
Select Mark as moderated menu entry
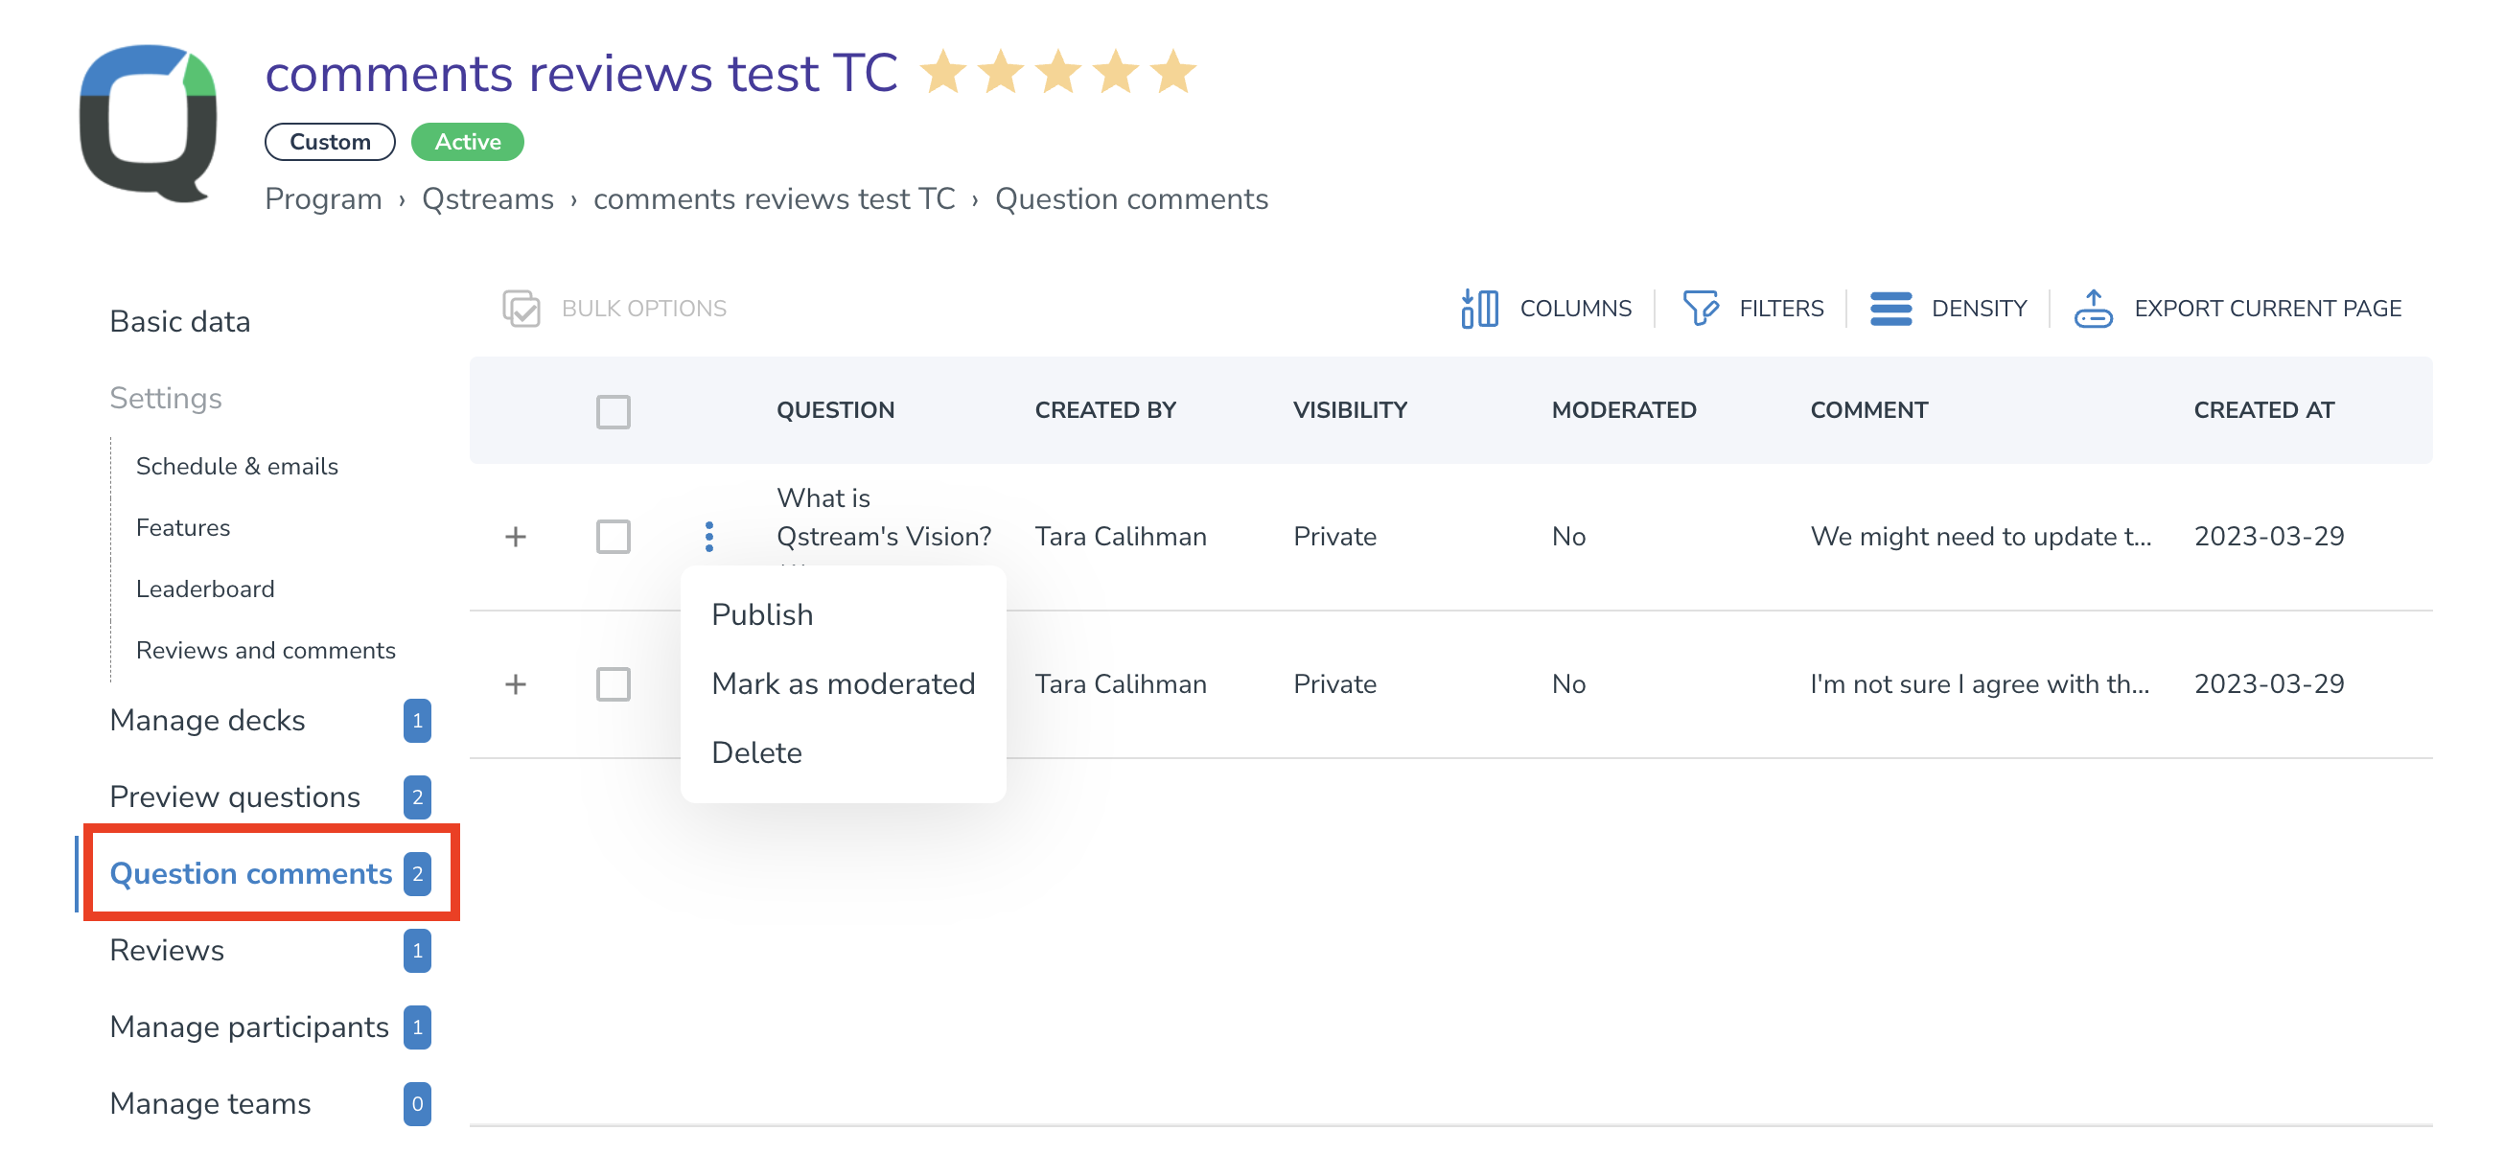coord(843,683)
